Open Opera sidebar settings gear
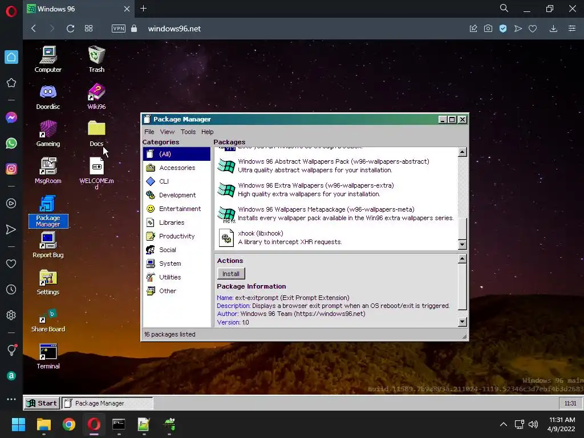The image size is (584, 438). 11,315
